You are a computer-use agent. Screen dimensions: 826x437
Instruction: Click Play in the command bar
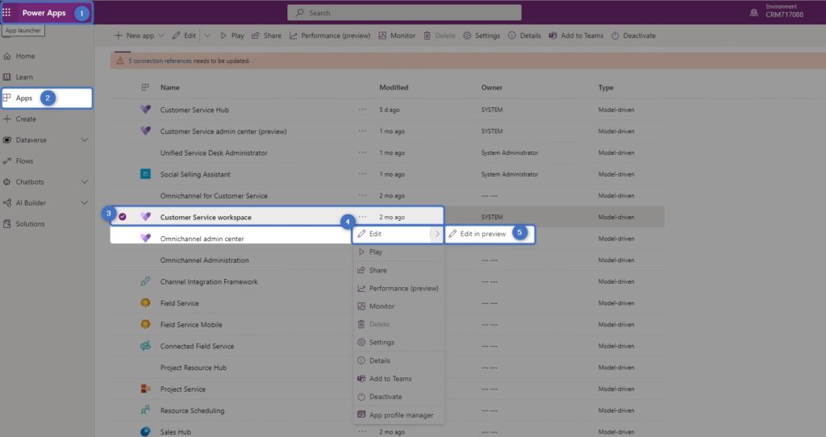(x=232, y=35)
